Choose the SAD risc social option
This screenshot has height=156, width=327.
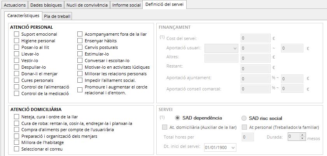(x=244, y=118)
